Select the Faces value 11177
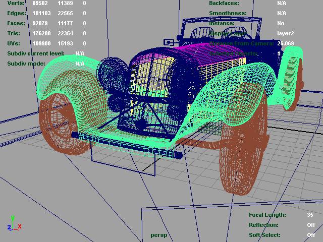This screenshot has width=323, height=242. pyautogui.click(x=65, y=23)
